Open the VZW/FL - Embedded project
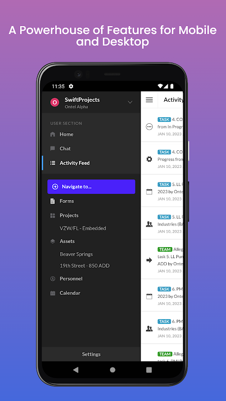226x401 pixels. click(x=83, y=228)
